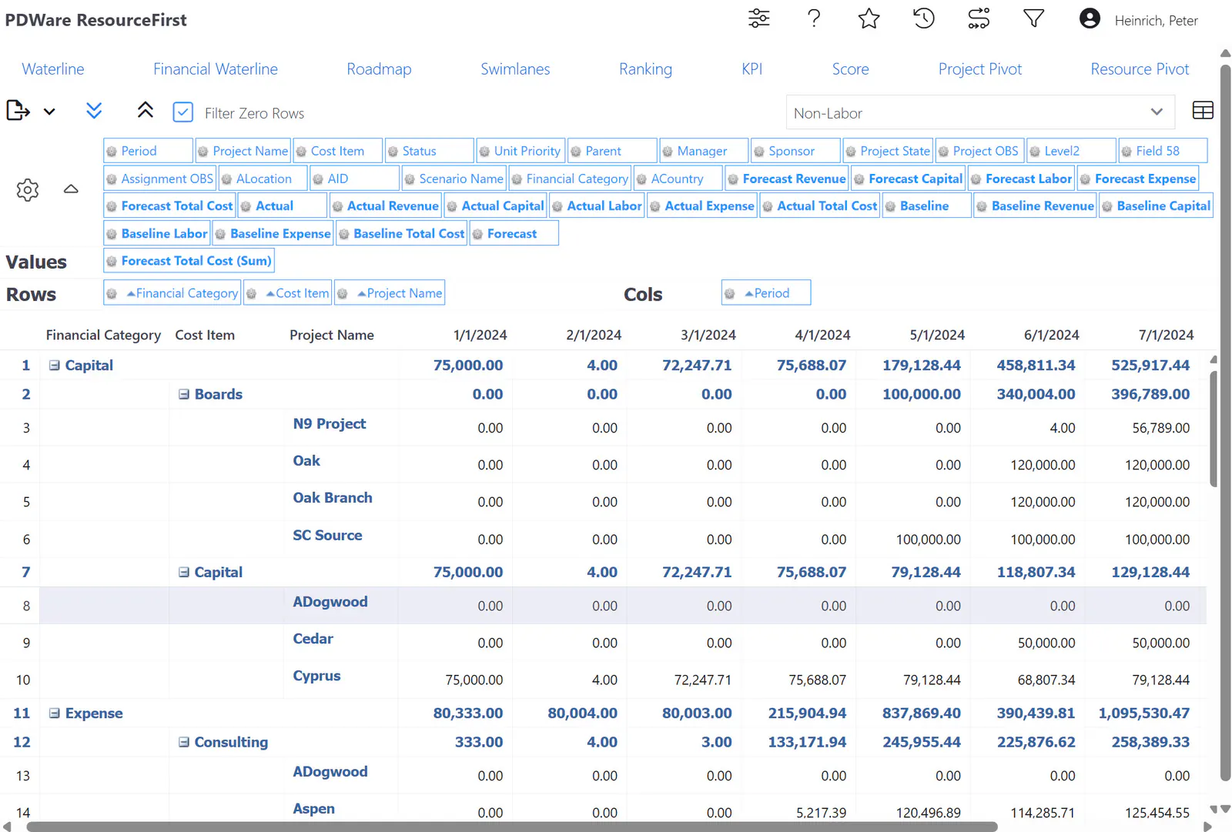Toggle the Filter Zero Rows checkbox

(182, 112)
